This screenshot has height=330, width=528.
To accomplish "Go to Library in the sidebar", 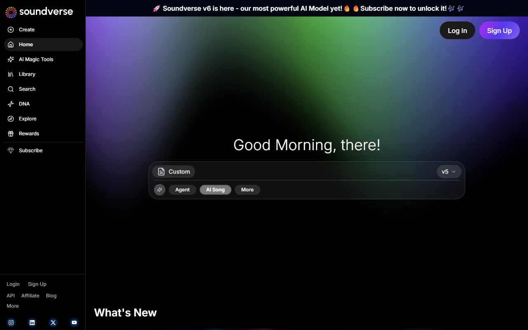I will [27, 74].
